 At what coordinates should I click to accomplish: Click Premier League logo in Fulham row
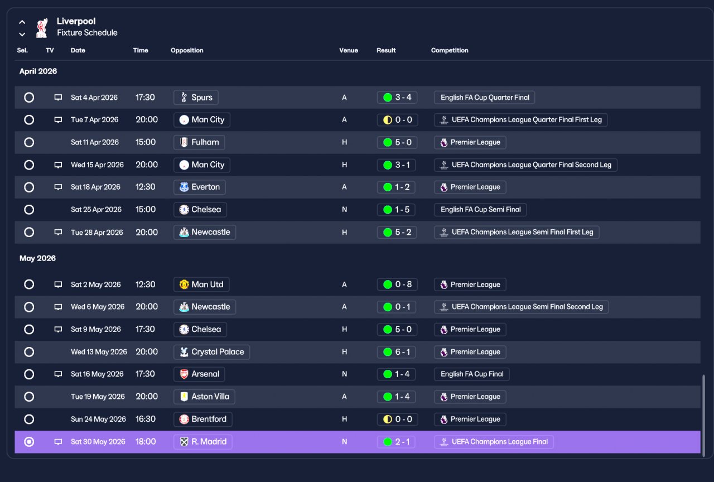444,142
